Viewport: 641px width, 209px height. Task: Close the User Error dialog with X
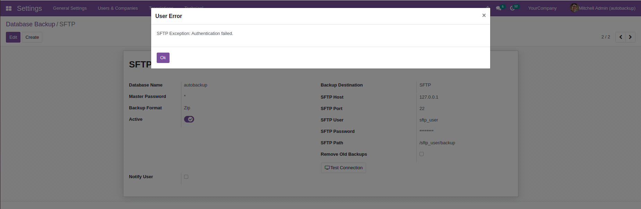coord(484,16)
